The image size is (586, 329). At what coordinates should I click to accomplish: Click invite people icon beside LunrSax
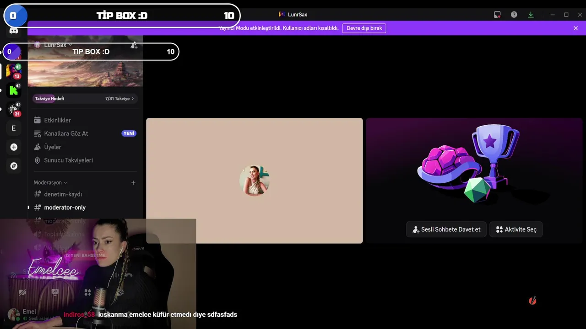click(134, 45)
